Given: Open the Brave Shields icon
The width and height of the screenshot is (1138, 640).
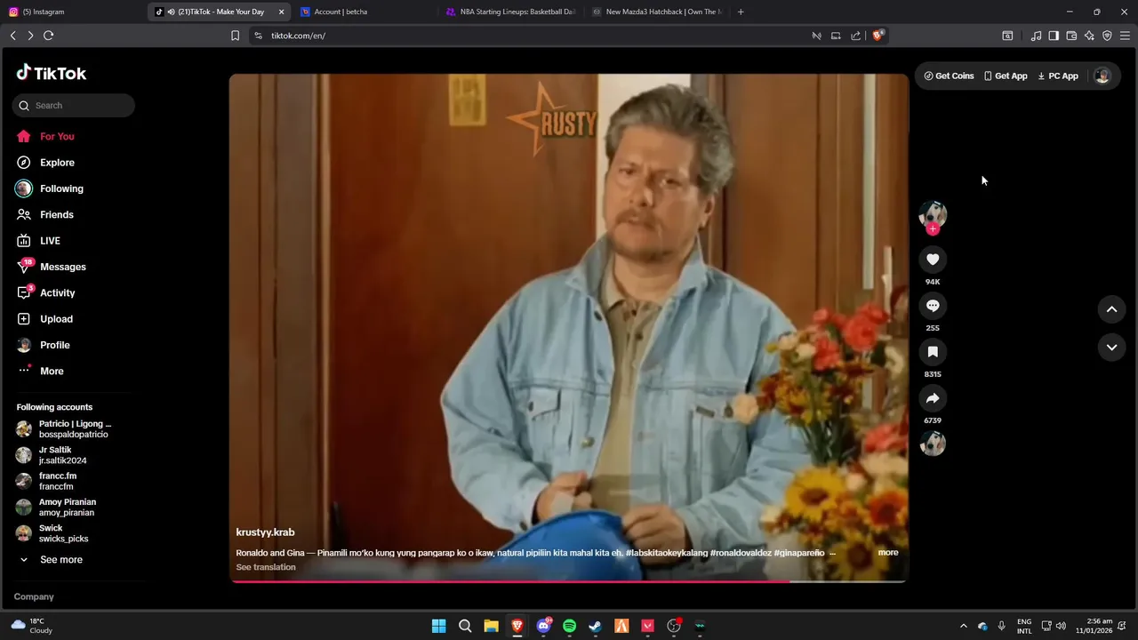Looking at the screenshot, I should click(878, 36).
